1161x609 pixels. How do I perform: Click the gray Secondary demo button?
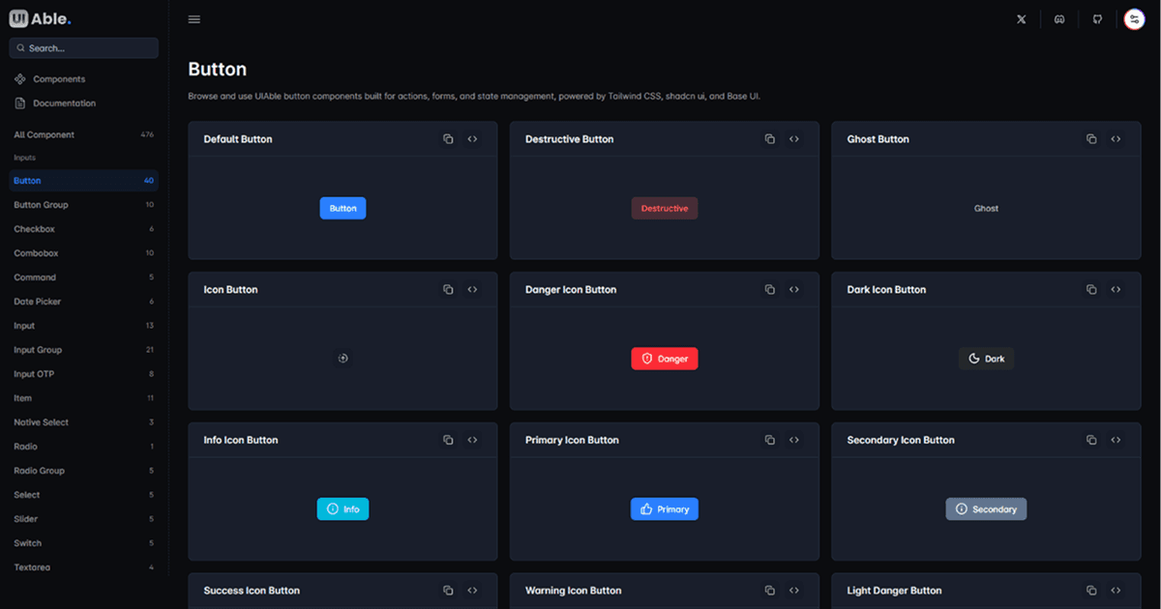pyautogui.click(x=986, y=508)
